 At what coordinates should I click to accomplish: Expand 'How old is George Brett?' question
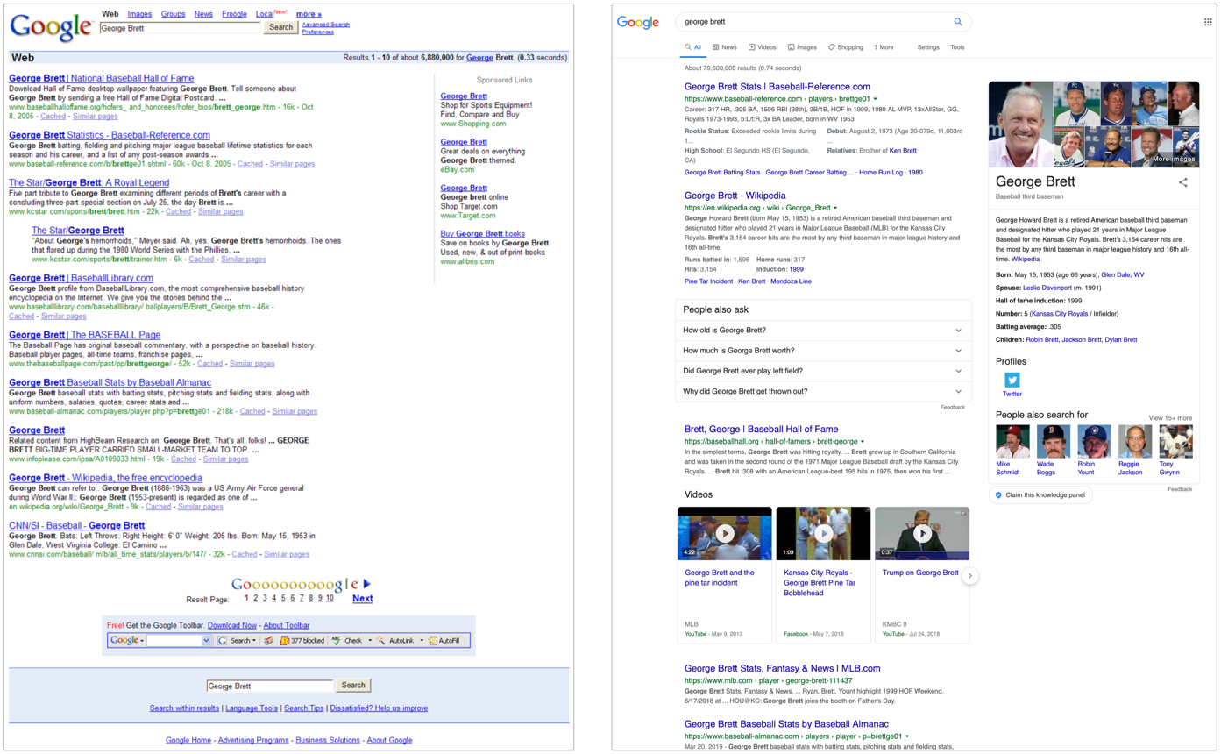tap(958, 331)
